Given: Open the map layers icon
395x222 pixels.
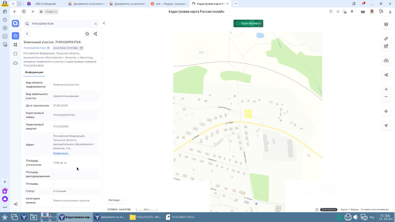Looking at the screenshot, I should click(x=386, y=24).
